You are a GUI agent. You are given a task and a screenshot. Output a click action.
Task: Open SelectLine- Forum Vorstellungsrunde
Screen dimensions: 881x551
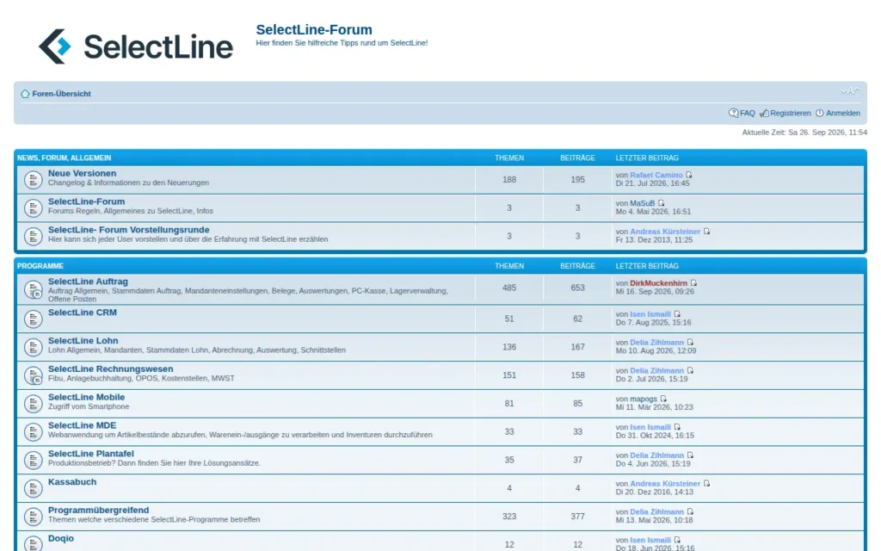[129, 229]
